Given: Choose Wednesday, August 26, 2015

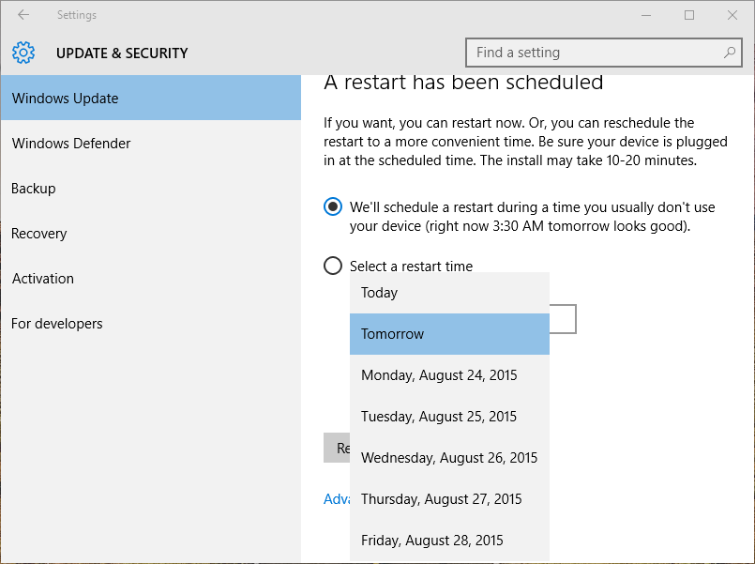Looking at the screenshot, I should (449, 458).
